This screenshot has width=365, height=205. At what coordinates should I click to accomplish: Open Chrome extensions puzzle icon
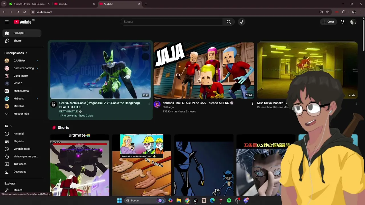click(x=344, y=12)
